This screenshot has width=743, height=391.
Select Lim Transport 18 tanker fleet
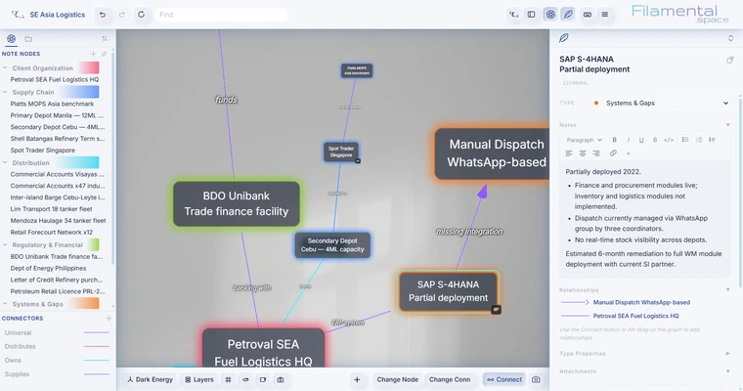(51, 209)
